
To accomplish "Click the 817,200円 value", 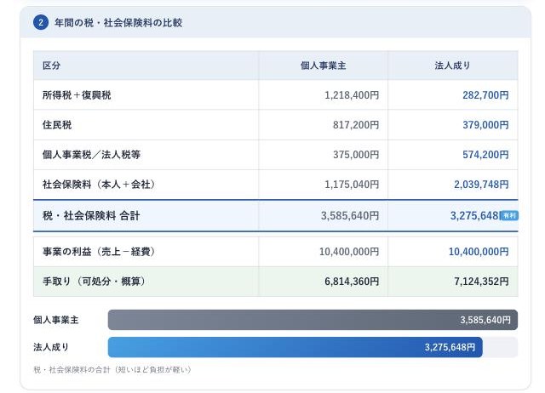I will 356,125.
